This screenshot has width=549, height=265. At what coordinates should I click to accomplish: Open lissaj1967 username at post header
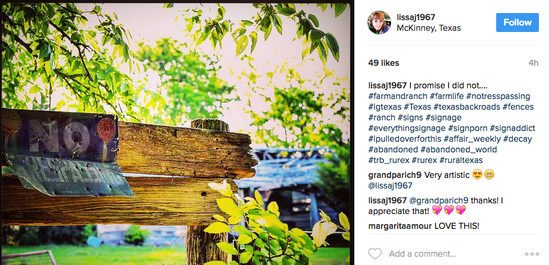click(416, 17)
